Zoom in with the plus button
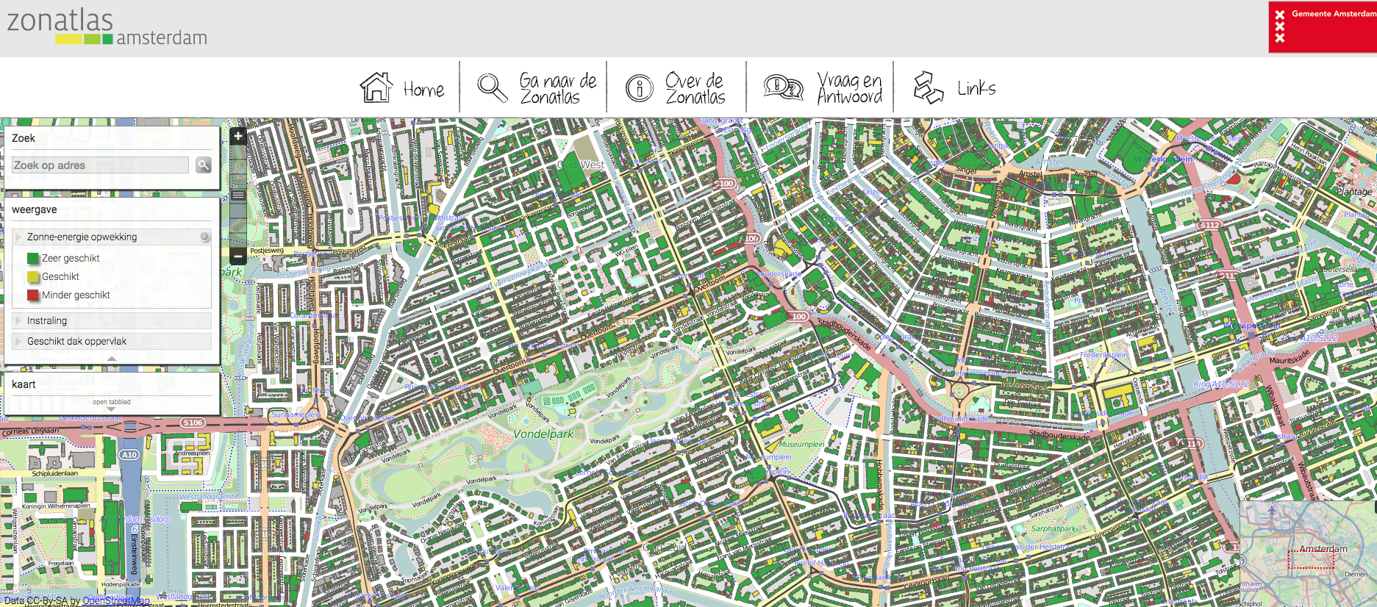The width and height of the screenshot is (1377, 607). tap(237, 136)
